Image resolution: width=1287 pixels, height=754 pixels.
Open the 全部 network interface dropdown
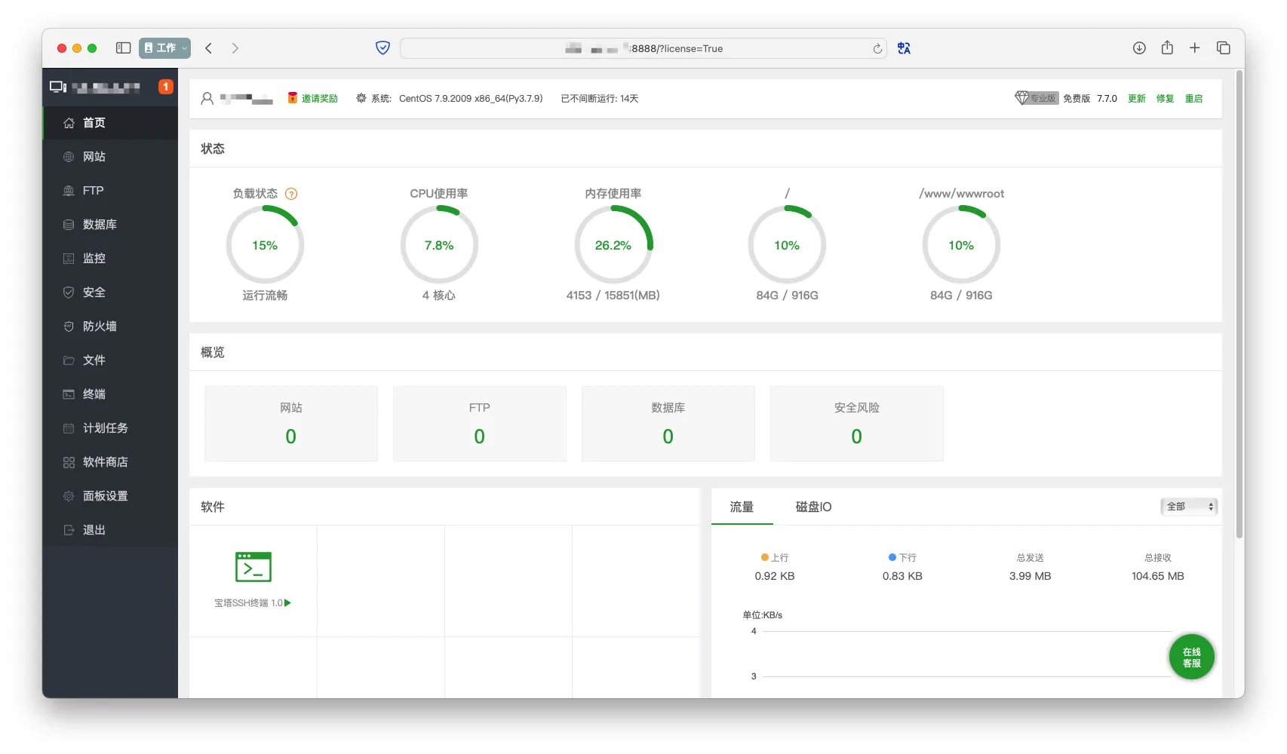click(1189, 507)
